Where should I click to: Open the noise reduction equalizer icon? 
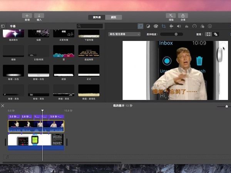(187, 26)
